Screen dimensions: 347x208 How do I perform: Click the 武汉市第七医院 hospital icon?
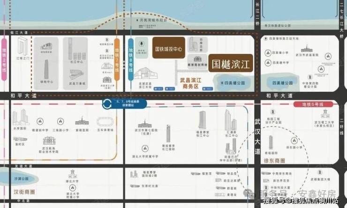pos(145,124)
